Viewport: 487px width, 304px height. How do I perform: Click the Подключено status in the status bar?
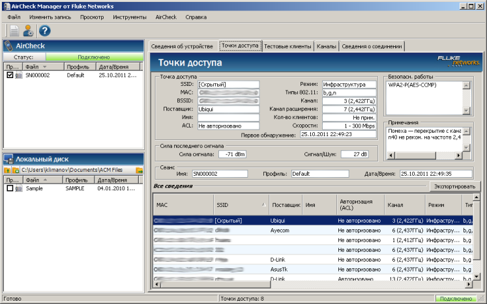click(x=456, y=299)
